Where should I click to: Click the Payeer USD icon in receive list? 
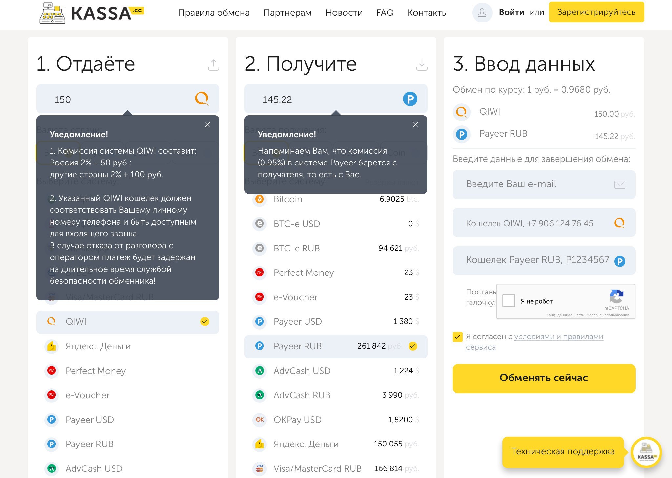click(260, 322)
